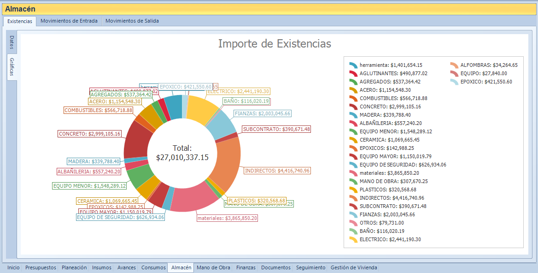Click the ELECTRICO legend color marker
This screenshot has height=273, width=538.
tap(353, 239)
